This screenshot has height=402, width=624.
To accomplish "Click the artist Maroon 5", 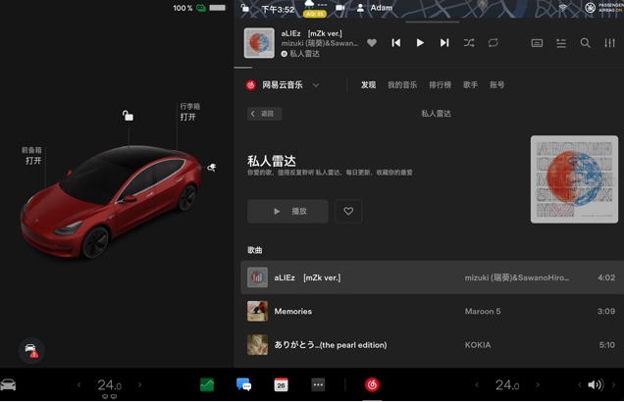I will (483, 312).
